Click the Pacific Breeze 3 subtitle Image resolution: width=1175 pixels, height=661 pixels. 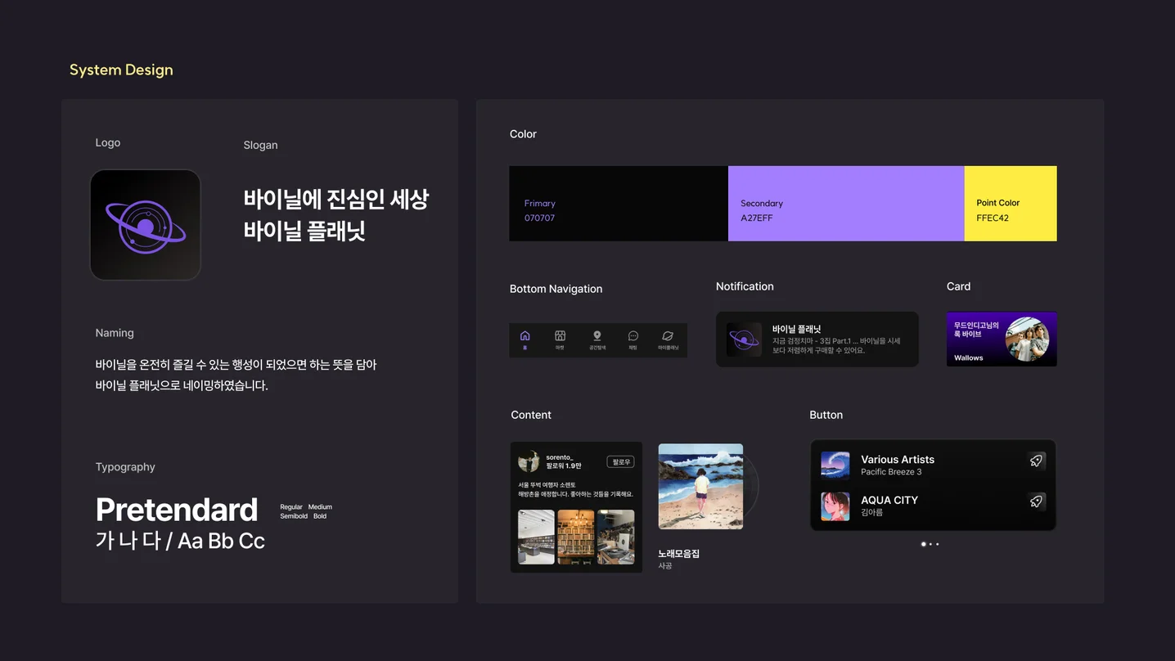pyautogui.click(x=891, y=472)
